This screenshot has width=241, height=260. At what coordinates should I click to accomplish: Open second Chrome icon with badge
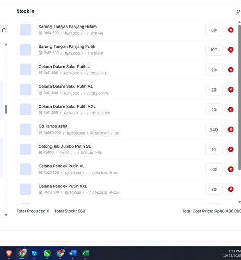60,253
